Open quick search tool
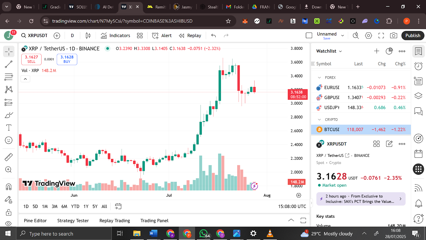This screenshot has height=240, width=426. coord(356,35)
